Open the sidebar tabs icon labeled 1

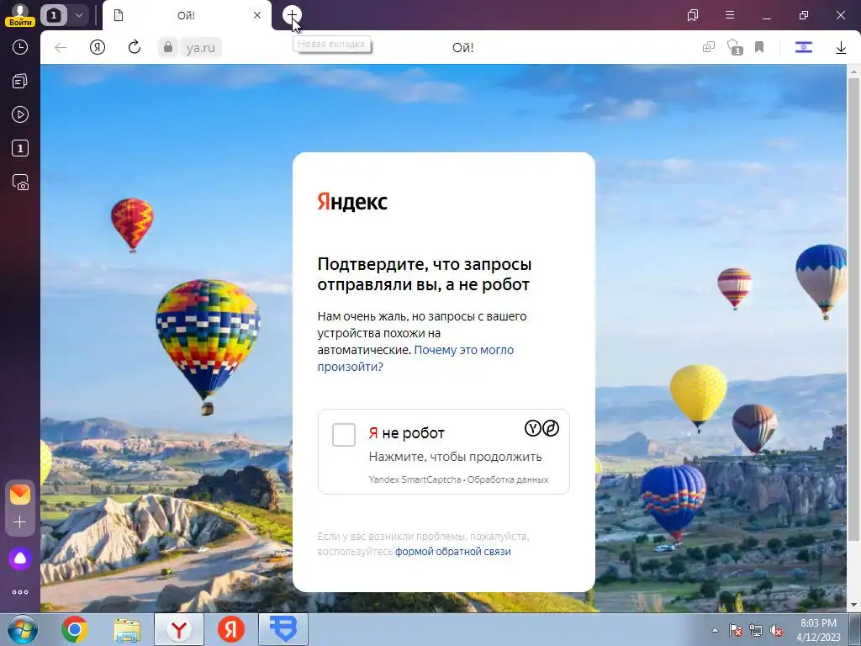click(20, 148)
